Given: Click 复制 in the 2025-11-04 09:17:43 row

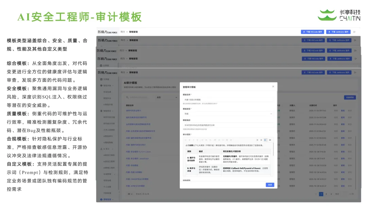Looking at the screenshot, I should pos(343,110).
